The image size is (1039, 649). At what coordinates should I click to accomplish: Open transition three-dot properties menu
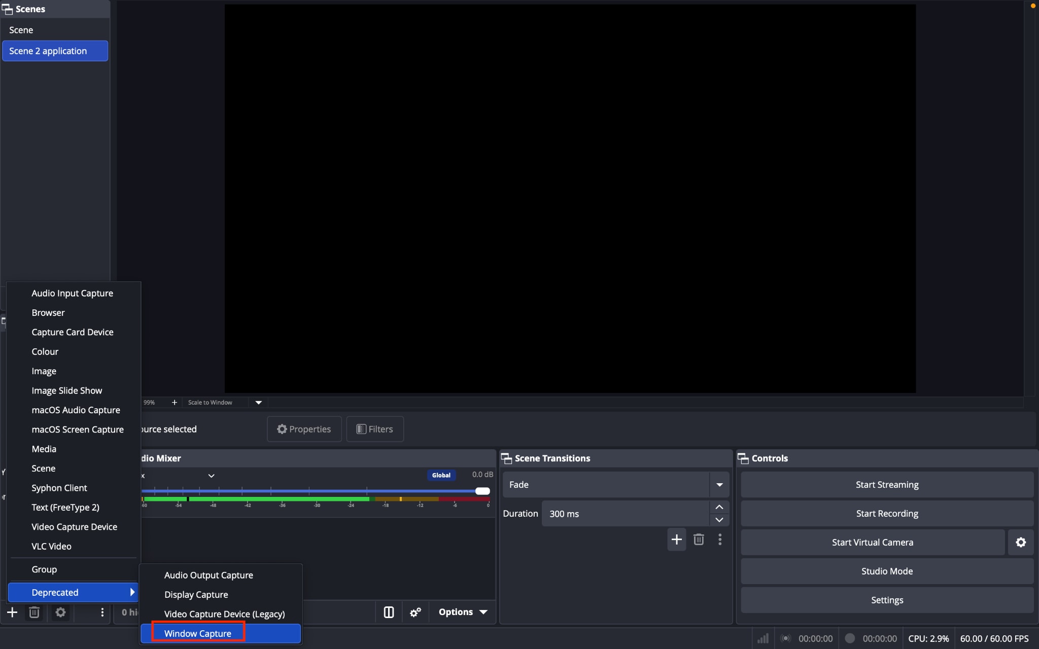720,539
